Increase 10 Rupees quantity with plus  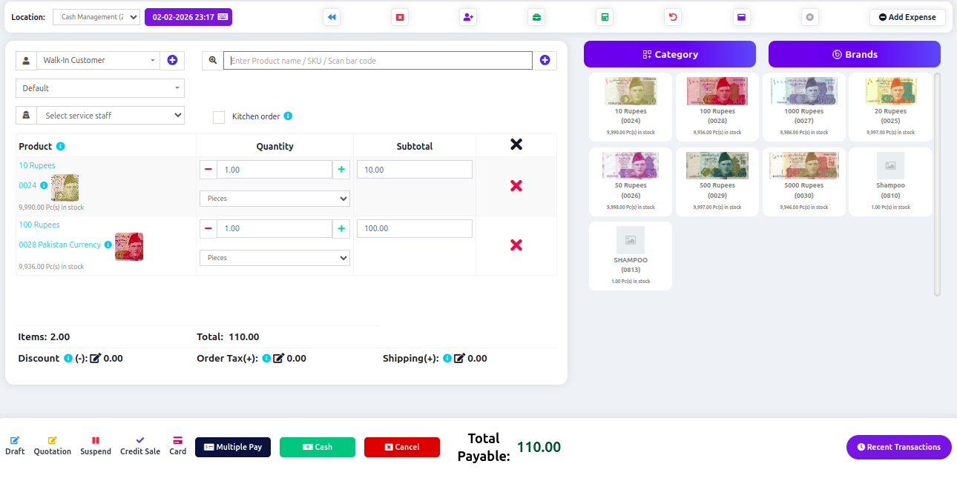point(341,170)
